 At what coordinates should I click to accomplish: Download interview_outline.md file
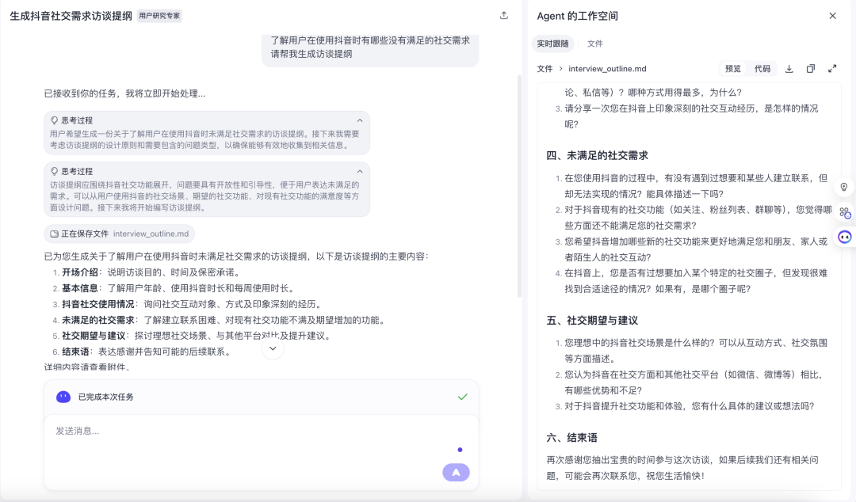click(x=789, y=69)
